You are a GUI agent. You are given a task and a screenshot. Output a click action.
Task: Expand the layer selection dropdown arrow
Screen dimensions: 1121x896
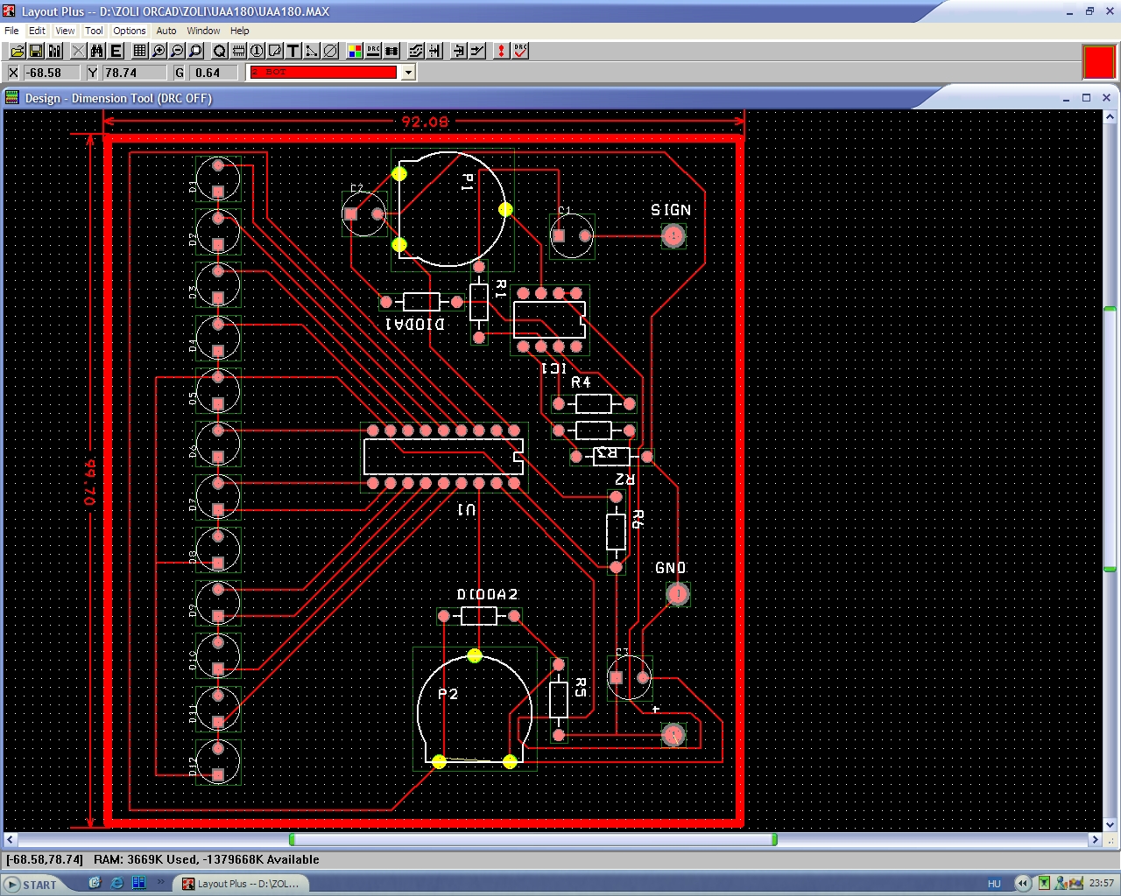click(408, 73)
